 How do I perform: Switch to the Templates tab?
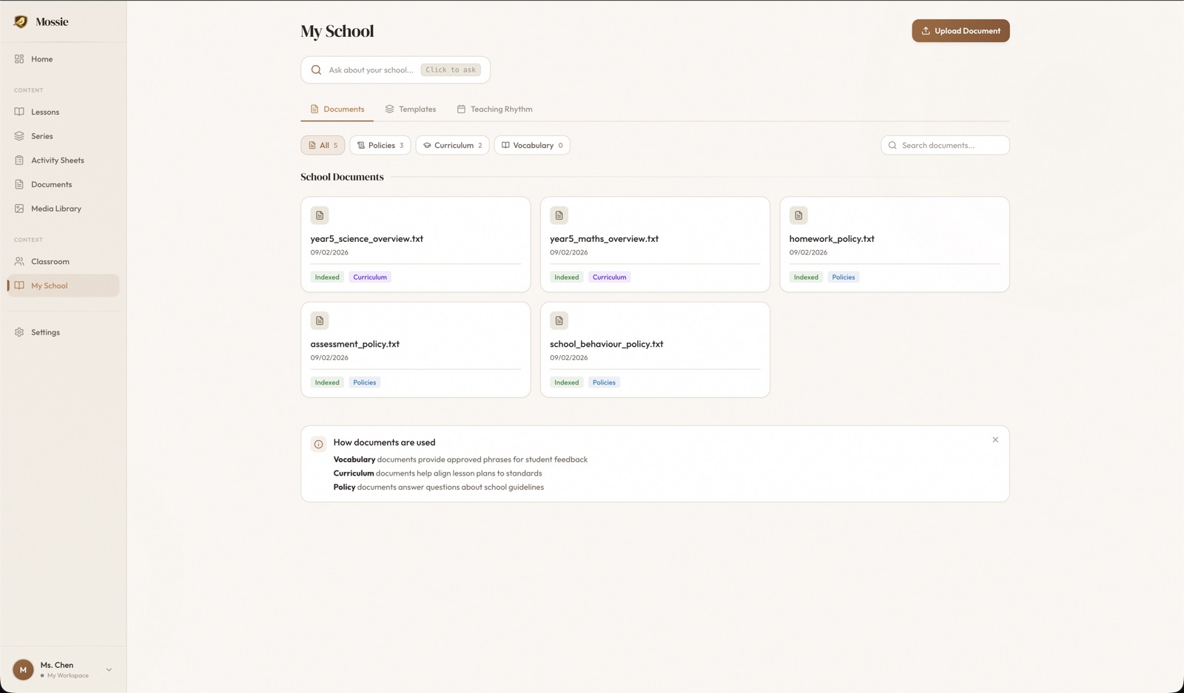point(411,109)
